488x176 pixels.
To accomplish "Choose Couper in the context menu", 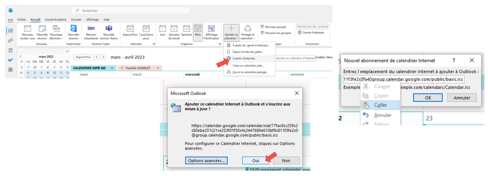I will (x=380, y=87).
